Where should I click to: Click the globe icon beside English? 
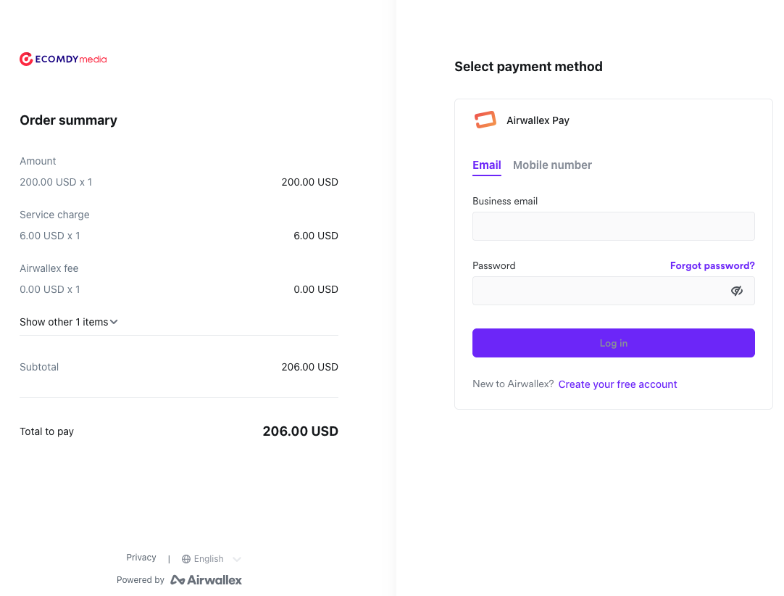click(185, 558)
